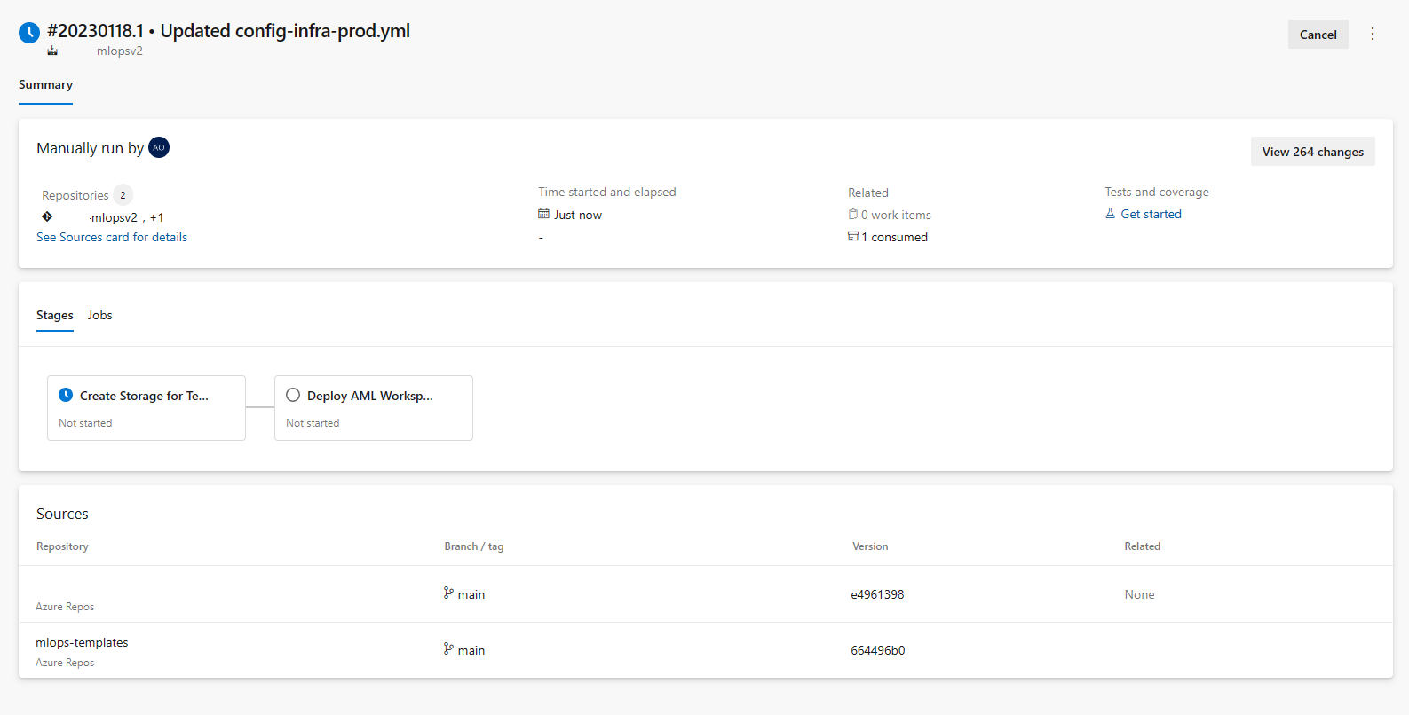Follow See Sources card for details link
The image size is (1409, 715).
[x=112, y=237]
